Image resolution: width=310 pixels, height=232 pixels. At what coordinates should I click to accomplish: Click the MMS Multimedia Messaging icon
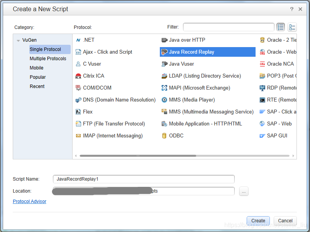pos(164,112)
